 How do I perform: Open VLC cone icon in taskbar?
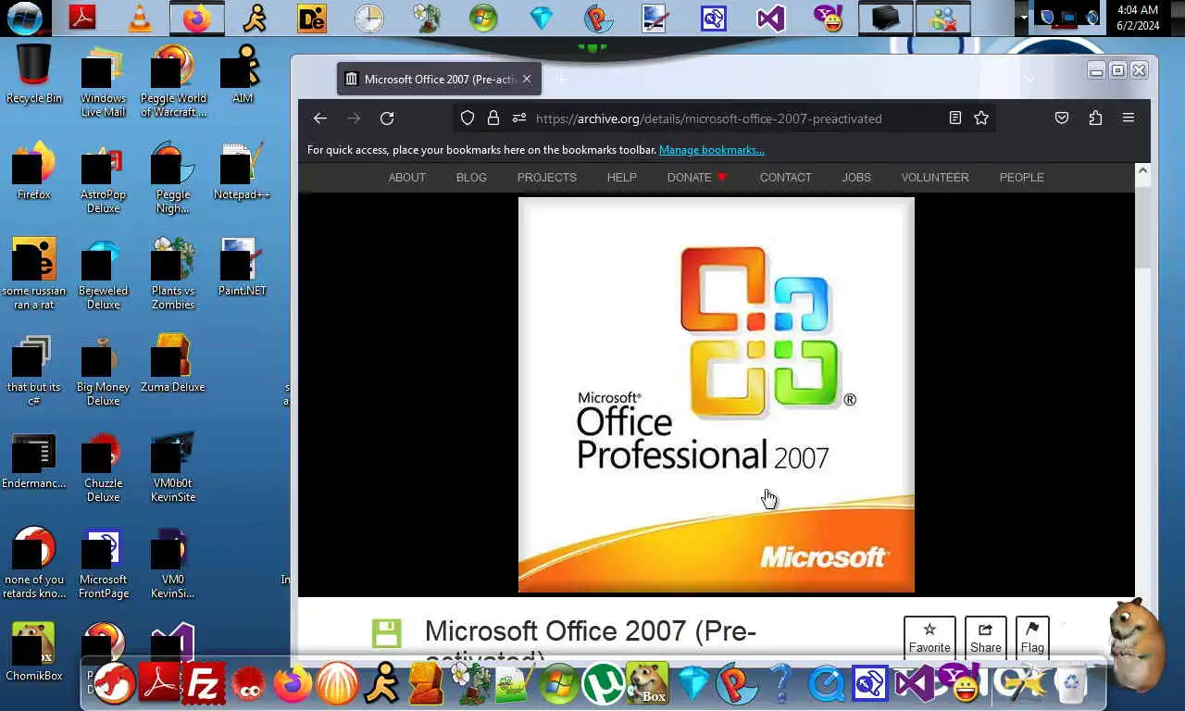point(140,18)
